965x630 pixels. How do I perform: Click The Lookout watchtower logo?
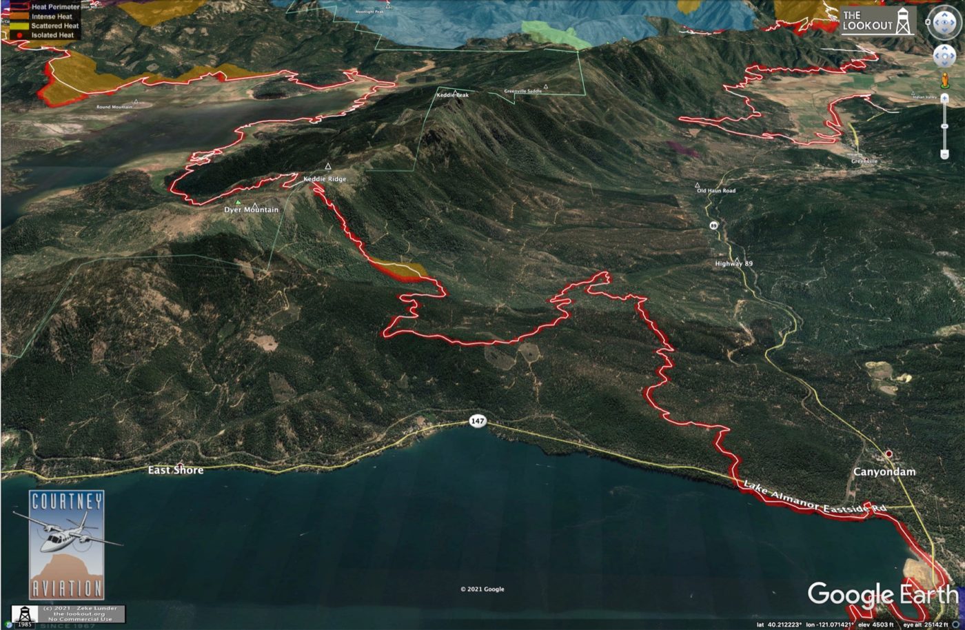click(x=877, y=21)
